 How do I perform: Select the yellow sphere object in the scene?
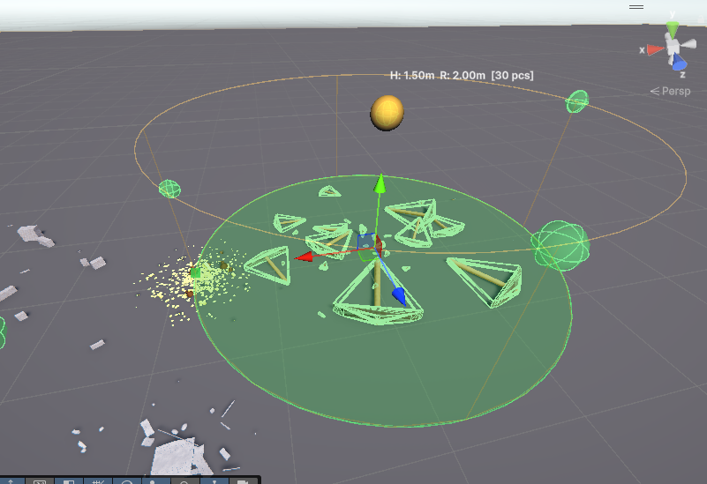point(387,112)
